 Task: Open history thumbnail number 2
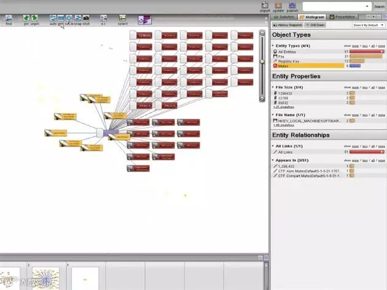45,278
